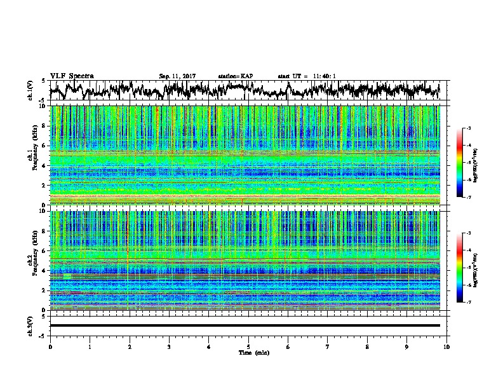This screenshot has width=503, height=389.
Task: Click time axis tick label 6
Action: pyautogui.click(x=288, y=347)
